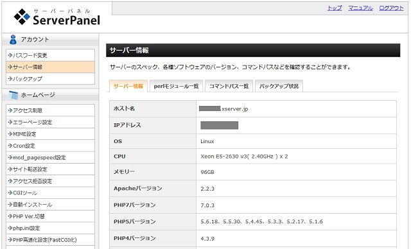Click the ログアウト link
Viewport: 411px width, 249px height.
391,8
